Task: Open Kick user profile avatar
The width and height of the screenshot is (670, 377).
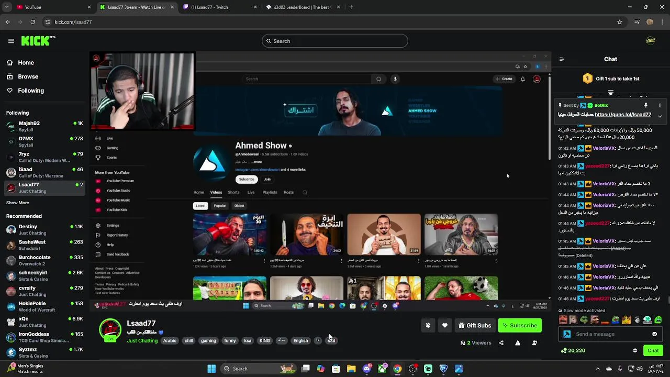Action: pyautogui.click(x=651, y=41)
